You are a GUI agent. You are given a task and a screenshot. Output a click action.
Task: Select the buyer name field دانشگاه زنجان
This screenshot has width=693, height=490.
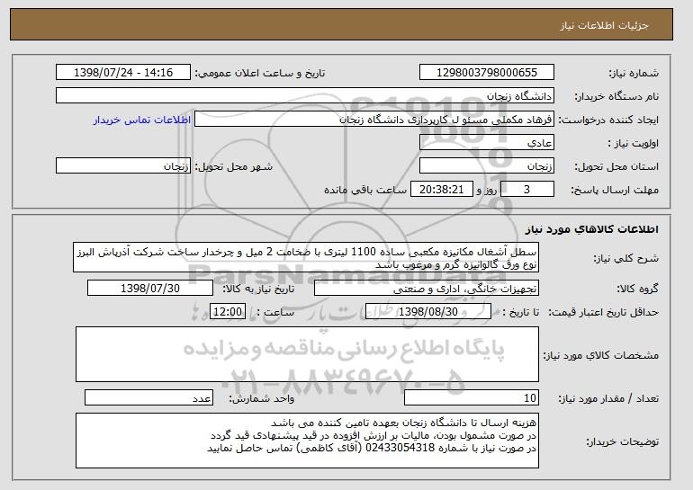[x=305, y=96]
